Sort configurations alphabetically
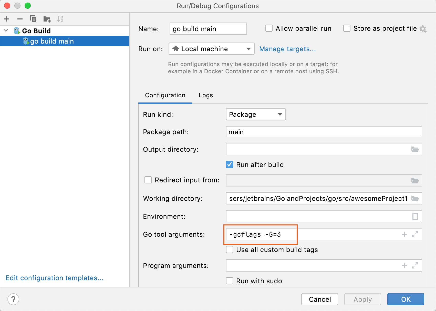 [x=60, y=19]
